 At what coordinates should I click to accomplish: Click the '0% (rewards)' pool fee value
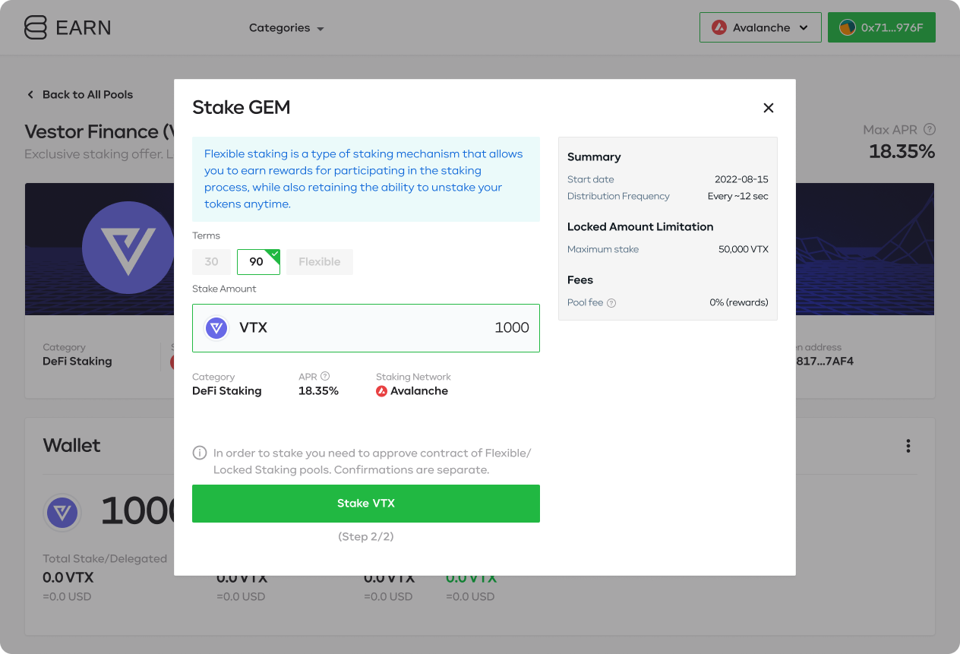739,302
